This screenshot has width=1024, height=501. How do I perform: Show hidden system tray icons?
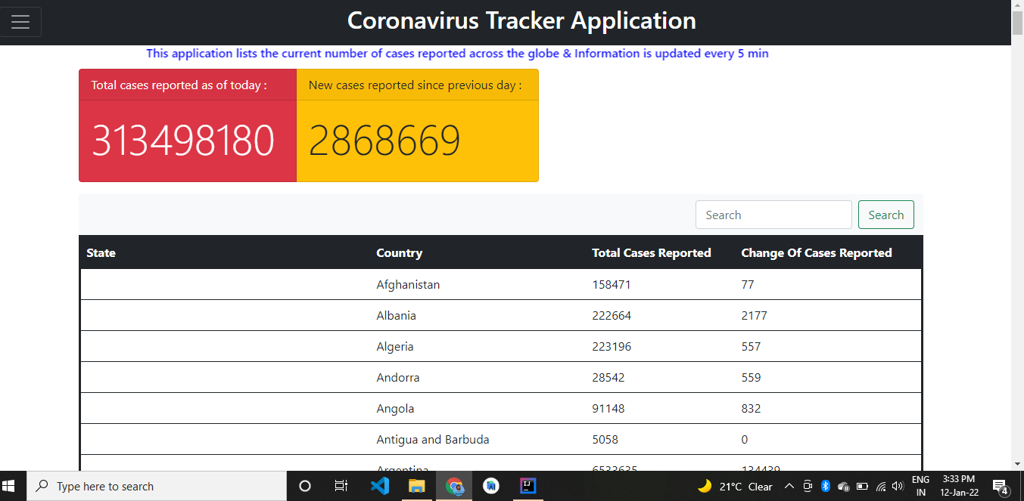click(789, 486)
